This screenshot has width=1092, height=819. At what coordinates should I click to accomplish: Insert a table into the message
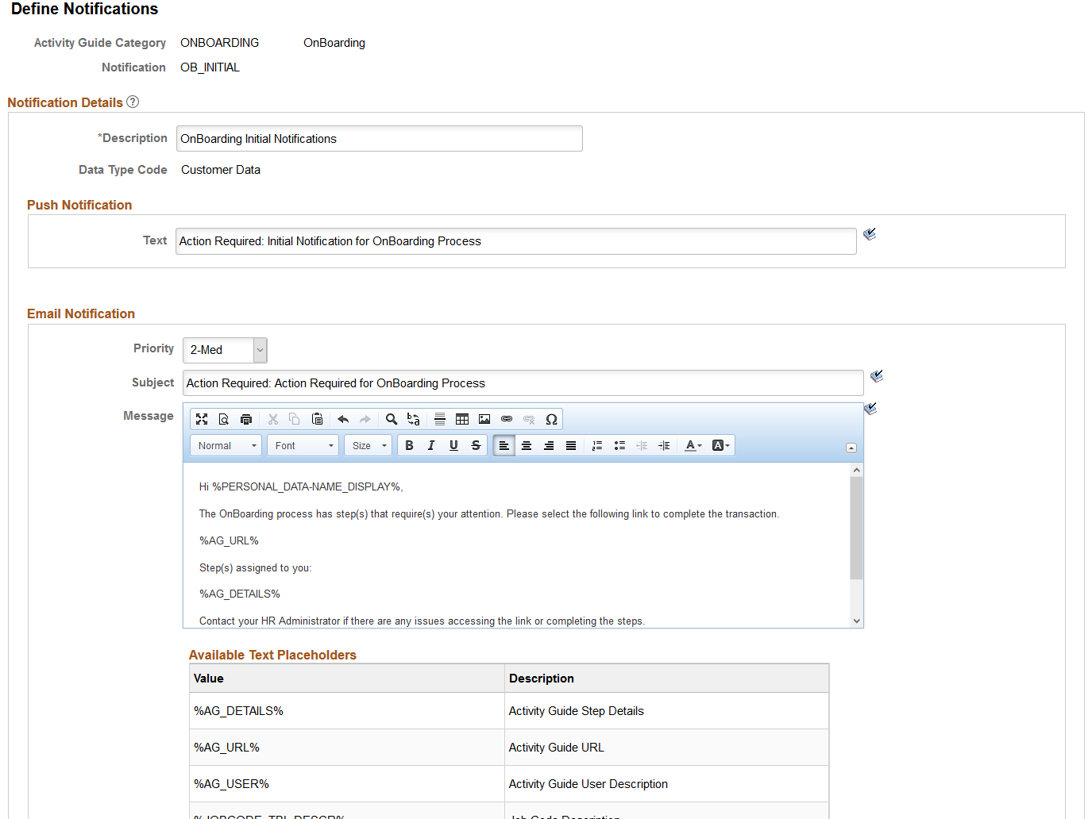click(462, 419)
